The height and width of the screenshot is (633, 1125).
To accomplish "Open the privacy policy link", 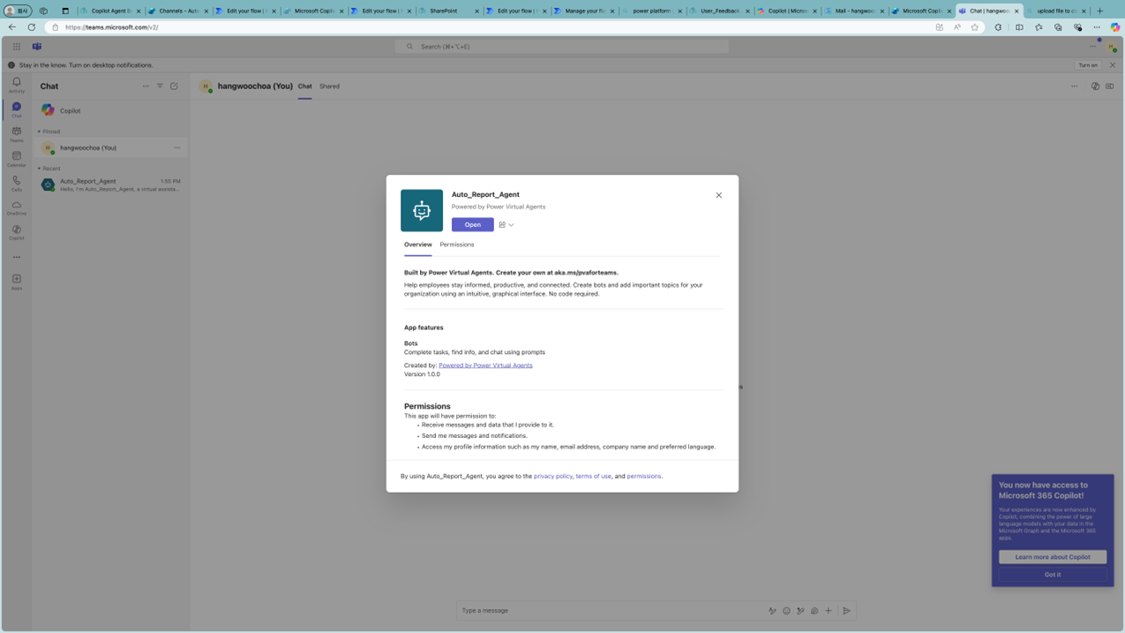I will (x=553, y=477).
